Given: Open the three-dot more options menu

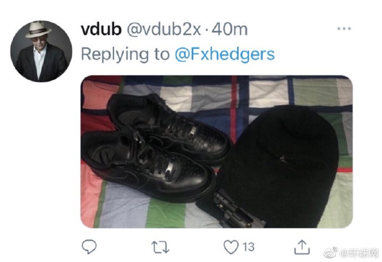Looking at the screenshot, I should tap(344, 29).
